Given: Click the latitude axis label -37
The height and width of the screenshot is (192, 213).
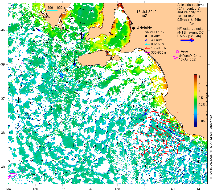Looking at the screenshot, I should point(3,98).
